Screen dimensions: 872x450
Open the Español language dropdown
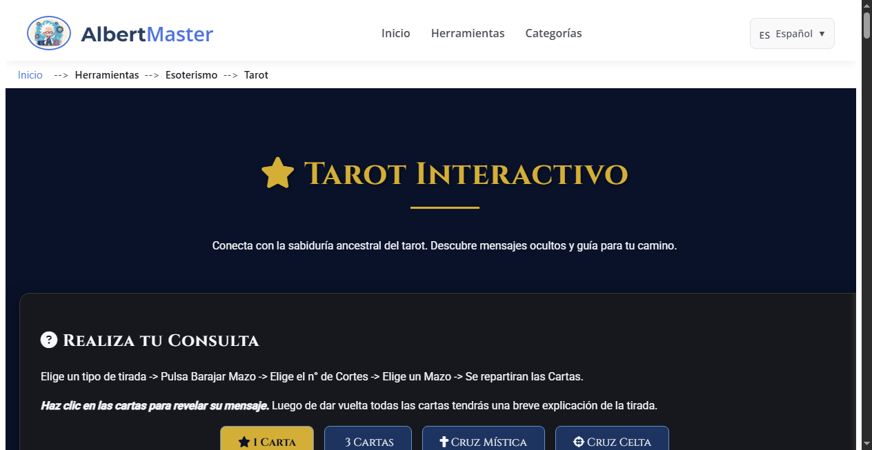[792, 33]
